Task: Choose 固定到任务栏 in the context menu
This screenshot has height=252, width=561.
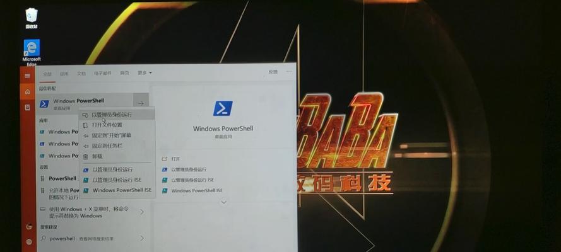Action: click(x=117, y=146)
